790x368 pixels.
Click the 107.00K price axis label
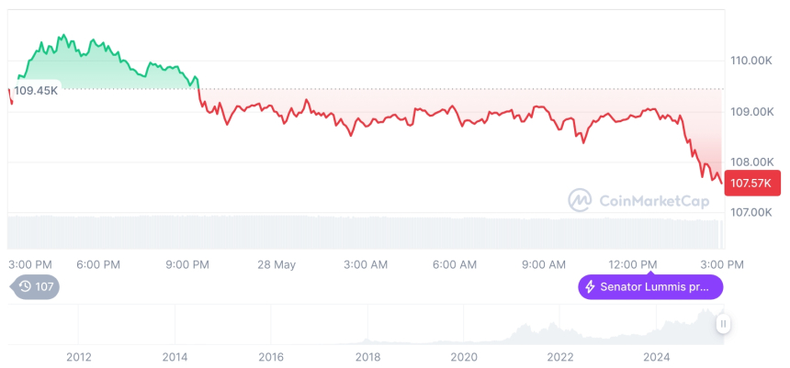[x=750, y=213]
